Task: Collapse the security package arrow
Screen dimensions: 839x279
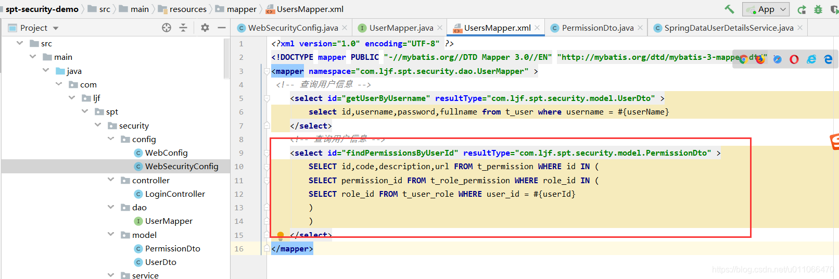Action: [x=98, y=125]
